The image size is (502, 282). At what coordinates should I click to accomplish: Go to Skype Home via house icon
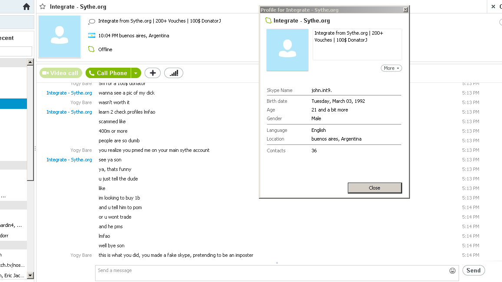[x=26, y=7]
